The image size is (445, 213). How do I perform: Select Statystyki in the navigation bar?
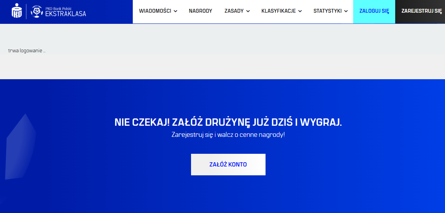pos(327,11)
